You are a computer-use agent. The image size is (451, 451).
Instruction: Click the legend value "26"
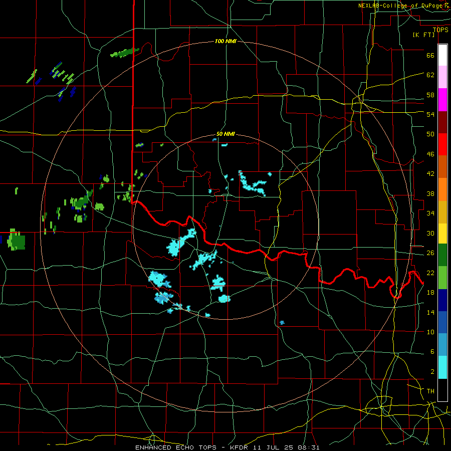pyautogui.click(x=430, y=253)
